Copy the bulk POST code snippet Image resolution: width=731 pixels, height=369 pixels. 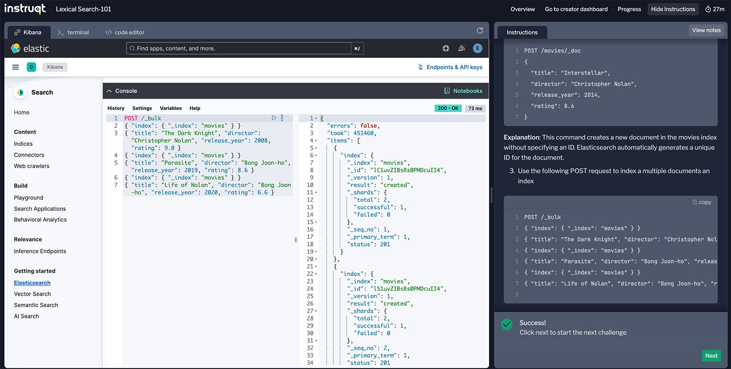(702, 202)
